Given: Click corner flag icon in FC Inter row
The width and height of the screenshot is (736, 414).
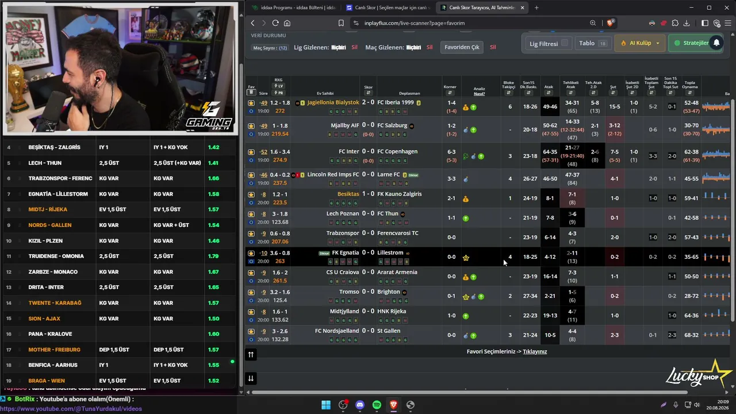Looking at the screenshot, I should pos(466,156).
